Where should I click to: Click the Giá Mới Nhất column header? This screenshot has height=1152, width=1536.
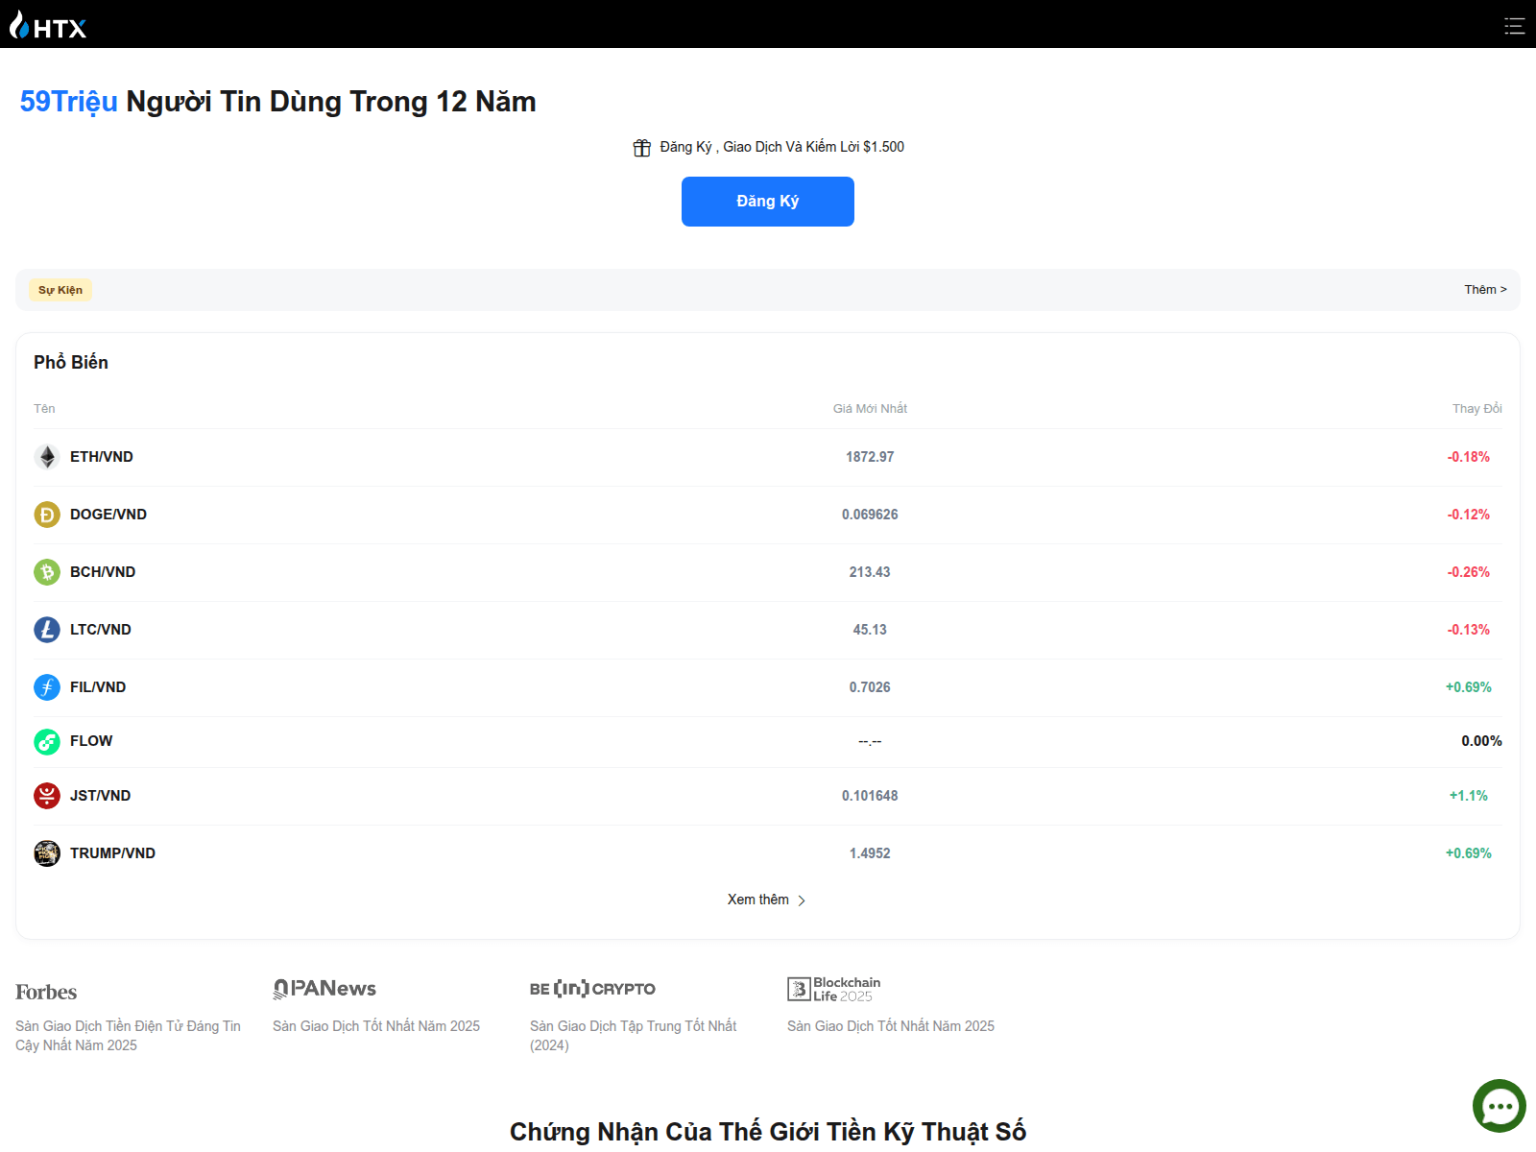point(870,409)
